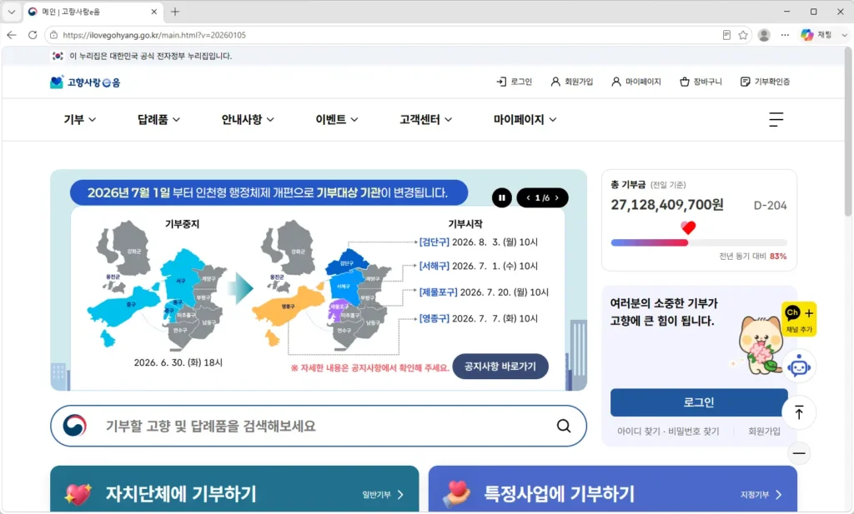This screenshot has width=854, height=514.
Task: Open a new browser tab
Action: pyautogui.click(x=175, y=12)
